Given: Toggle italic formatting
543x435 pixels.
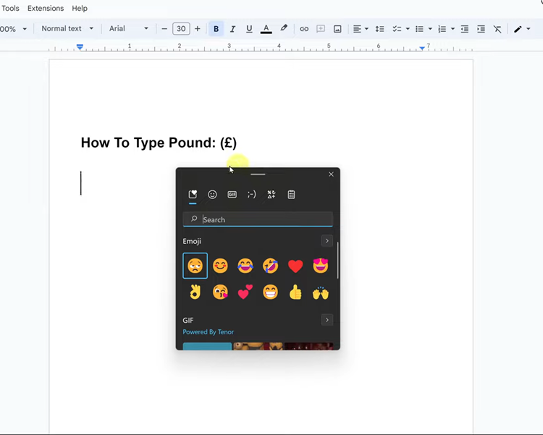Looking at the screenshot, I should click(232, 29).
